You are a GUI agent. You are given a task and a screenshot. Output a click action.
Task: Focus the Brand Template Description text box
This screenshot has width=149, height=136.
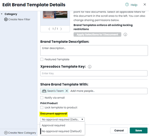pyautogui.click(x=94, y=51)
